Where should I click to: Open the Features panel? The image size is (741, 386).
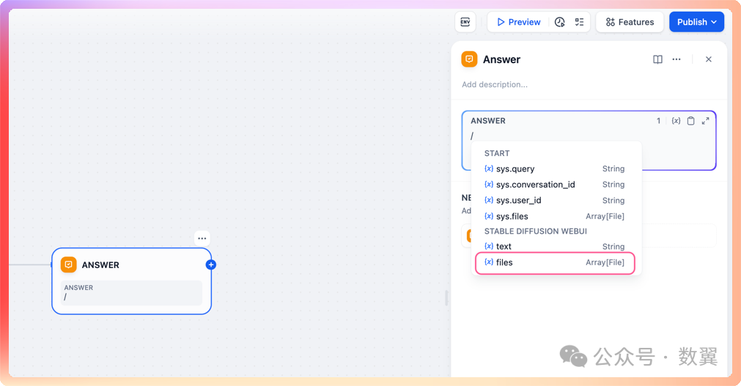tap(630, 22)
